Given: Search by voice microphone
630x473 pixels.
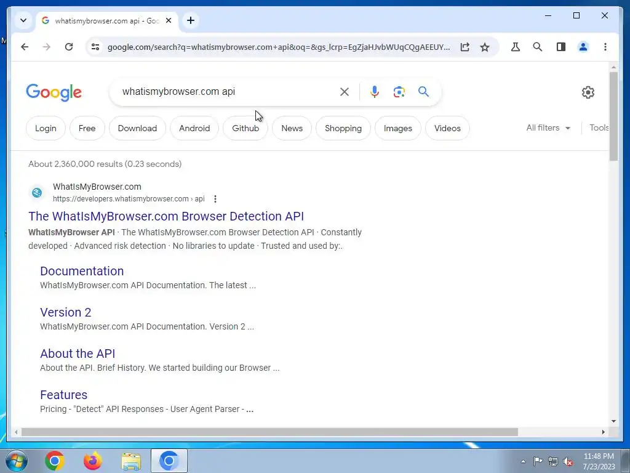Looking at the screenshot, I should tap(375, 92).
